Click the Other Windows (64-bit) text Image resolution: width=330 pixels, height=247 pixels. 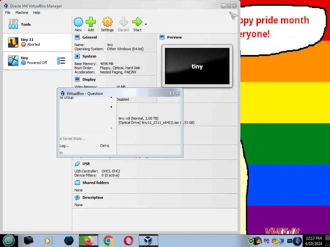pos(125,49)
